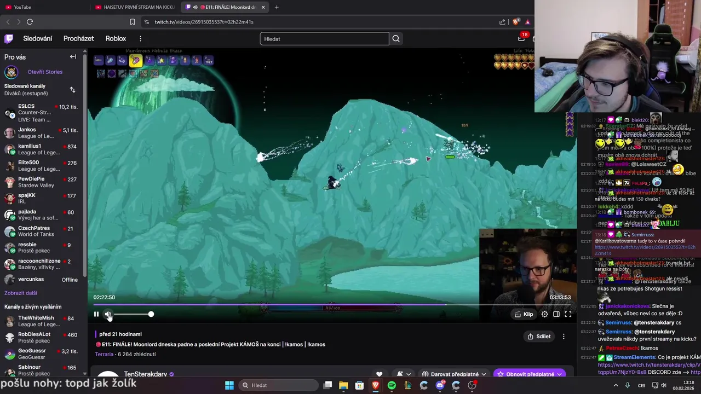Open the CzechPatres channel in the sidebar
The height and width of the screenshot is (394, 701).
pyautogui.click(x=42, y=231)
